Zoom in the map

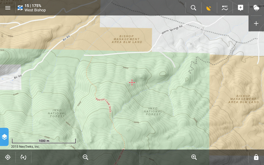point(194,157)
